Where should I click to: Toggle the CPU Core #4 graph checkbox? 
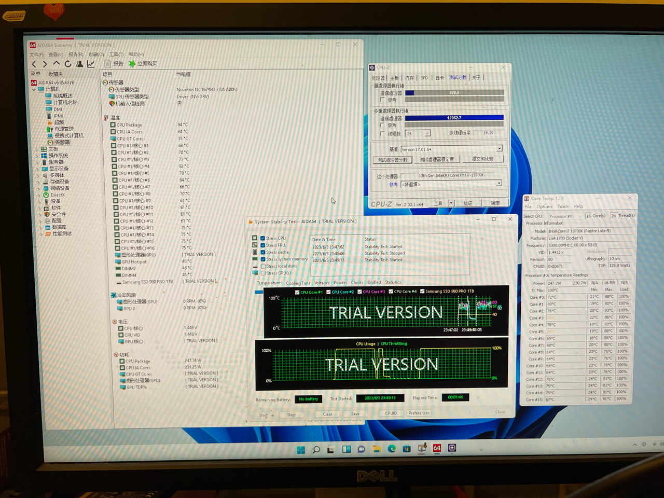click(391, 292)
